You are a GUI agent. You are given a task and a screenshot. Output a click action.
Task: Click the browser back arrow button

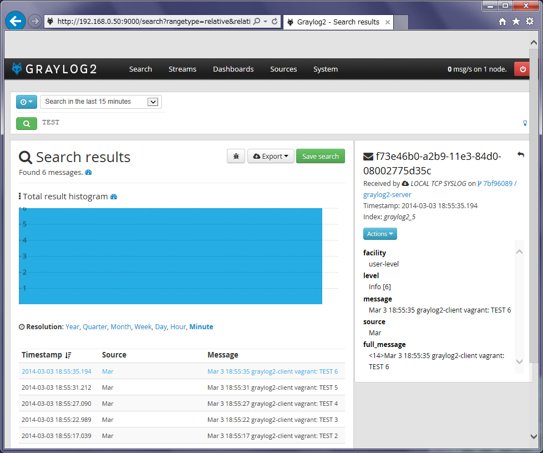[15, 22]
